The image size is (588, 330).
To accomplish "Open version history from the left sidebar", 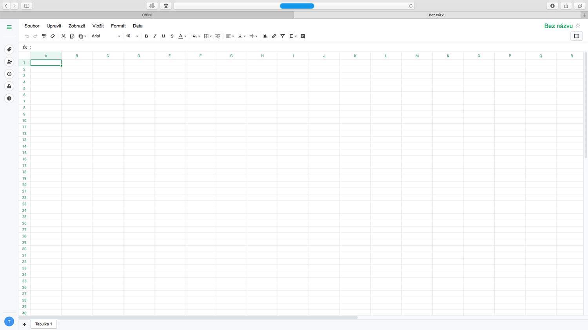I will pos(9,74).
